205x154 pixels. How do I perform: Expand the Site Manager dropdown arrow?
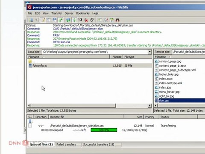[x=36, y=20]
